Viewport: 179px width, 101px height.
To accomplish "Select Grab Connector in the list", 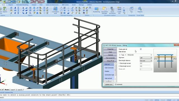I will [x=109, y=68].
